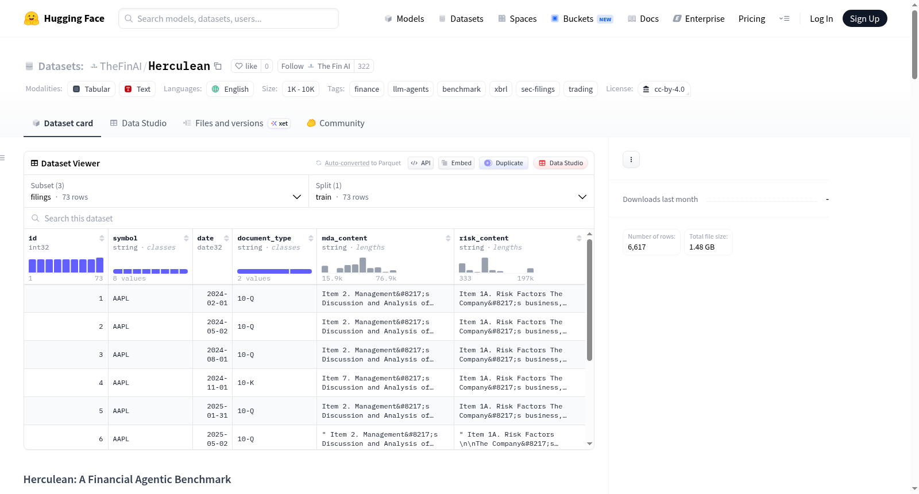Open the more navigation menu icon

[784, 18]
